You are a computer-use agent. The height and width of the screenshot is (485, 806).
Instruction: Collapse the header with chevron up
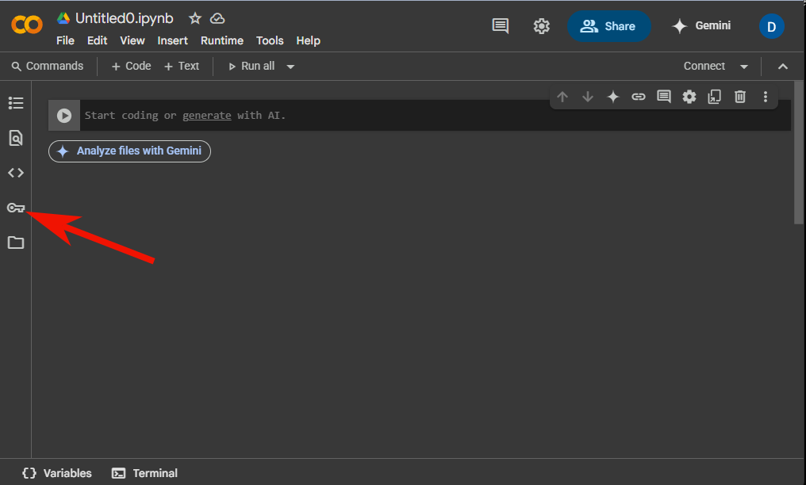click(783, 67)
